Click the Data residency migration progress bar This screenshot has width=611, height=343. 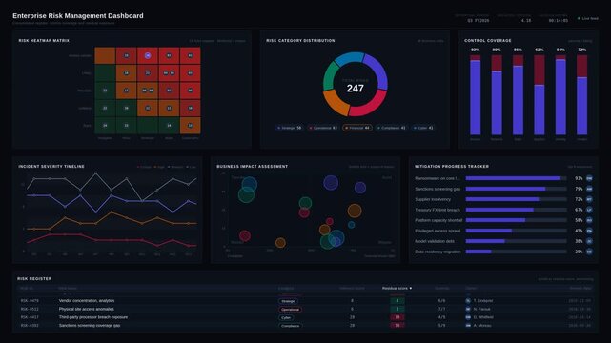point(516,252)
